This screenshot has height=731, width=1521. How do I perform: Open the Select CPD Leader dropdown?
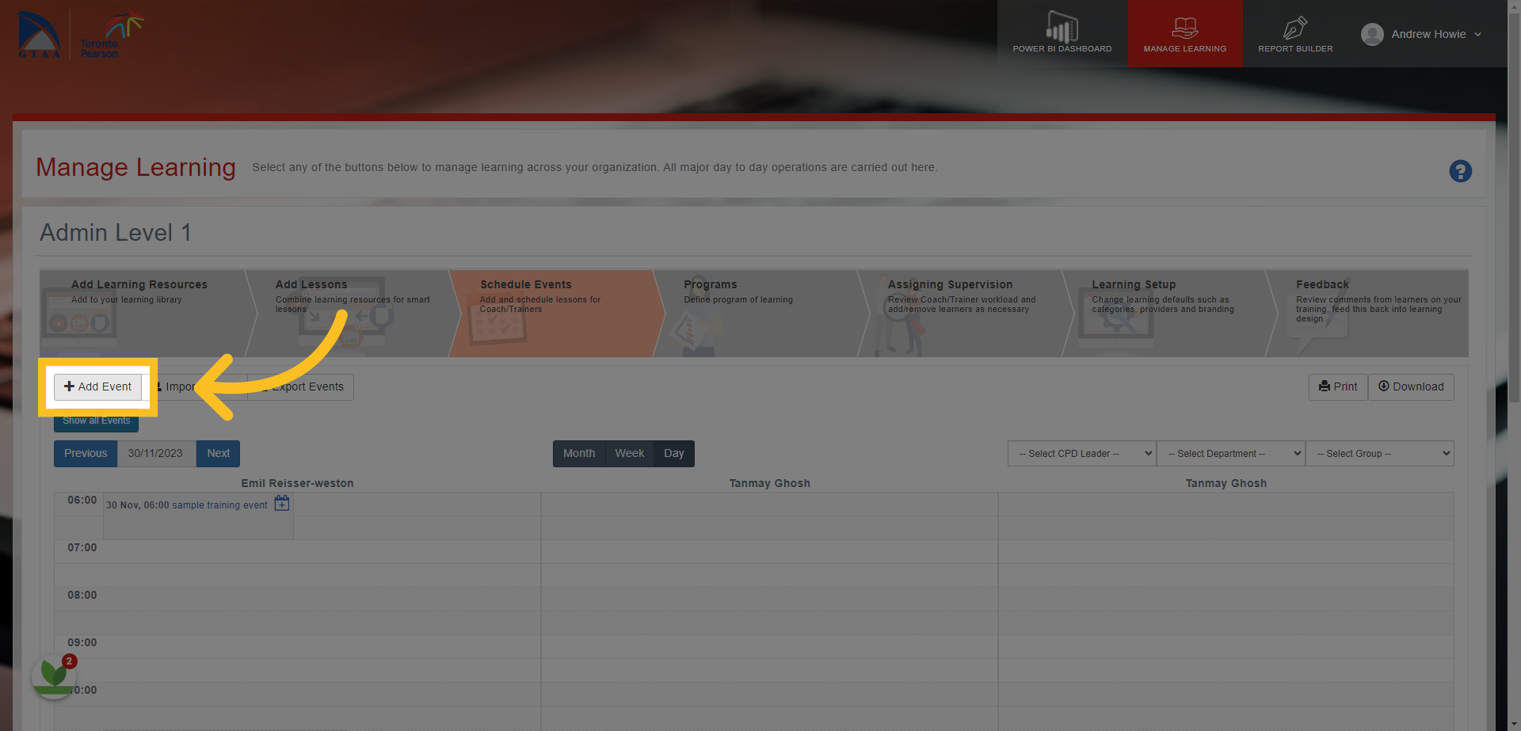(1081, 453)
